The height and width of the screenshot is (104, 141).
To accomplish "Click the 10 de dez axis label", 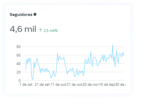I will (x=107, y=84).
